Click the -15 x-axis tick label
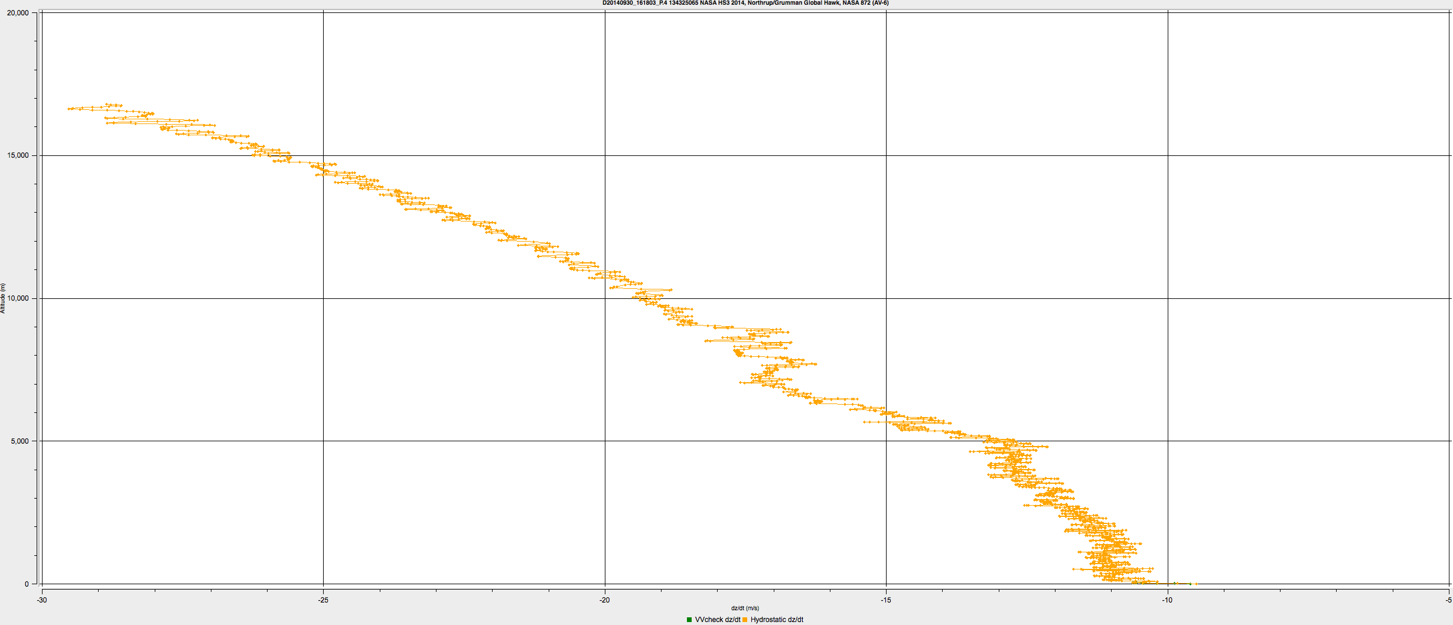 [886, 600]
